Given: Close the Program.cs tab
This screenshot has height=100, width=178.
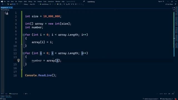Looking at the screenshot, I should (x=12, y=7).
